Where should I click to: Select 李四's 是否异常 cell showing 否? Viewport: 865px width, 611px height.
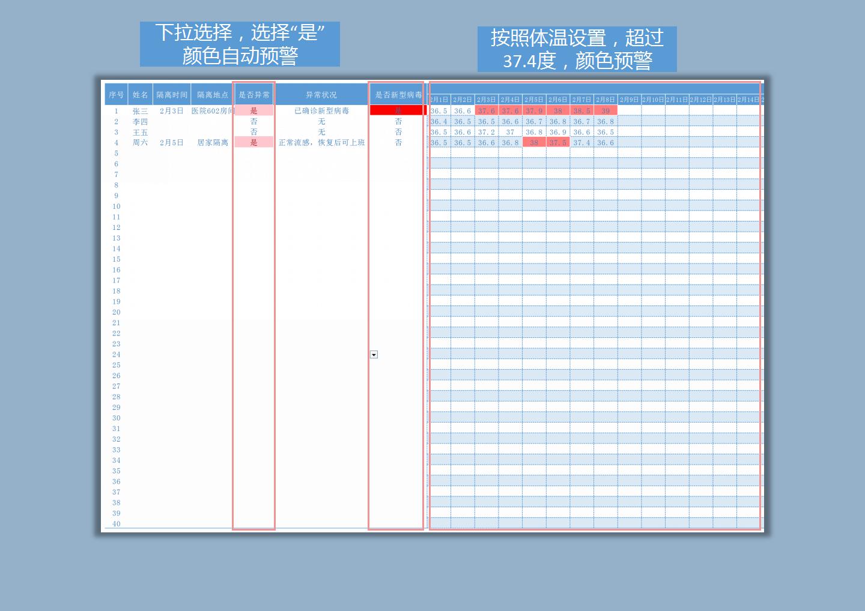(254, 122)
